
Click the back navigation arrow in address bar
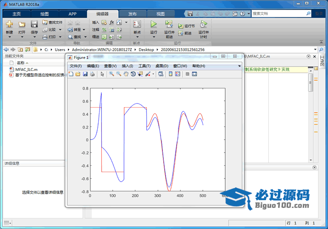click(6, 49)
